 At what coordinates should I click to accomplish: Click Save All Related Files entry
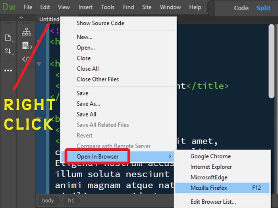pos(102,125)
